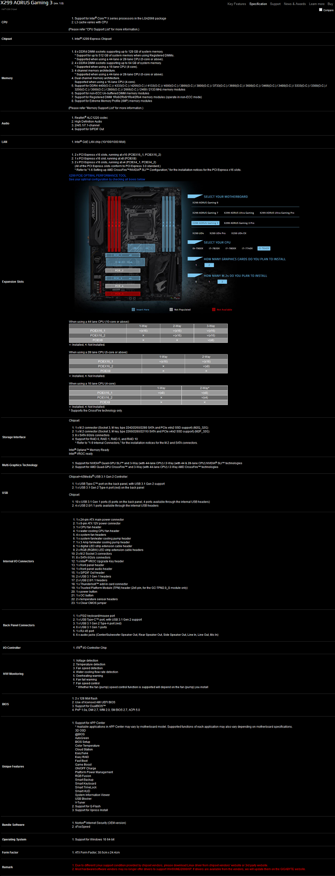Go to the Support tab

tap(275, 4)
